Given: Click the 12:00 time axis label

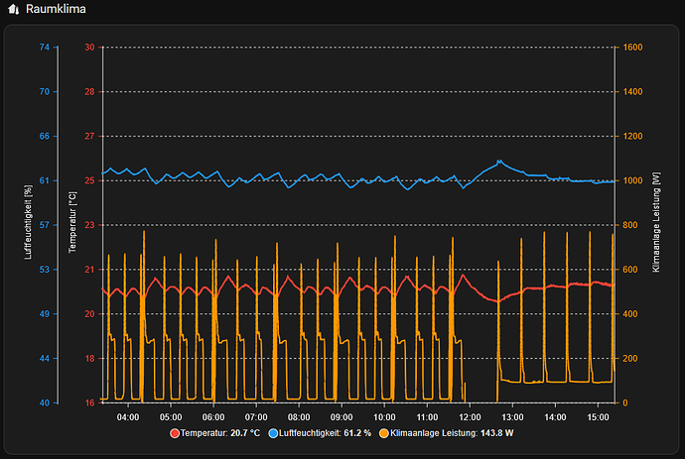Looking at the screenshot, I should point(470,417).
